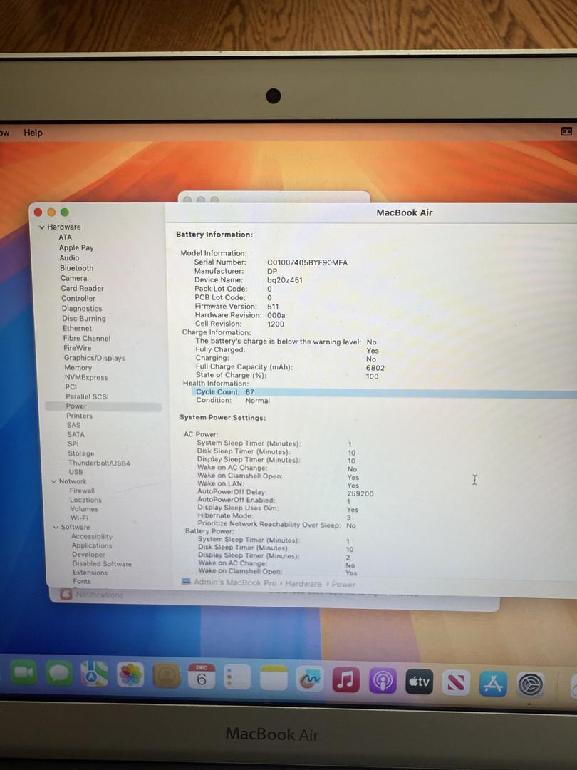This screenshot has height=770, width=577.
Task: Select the Cycle Count row
Action: [x=224, y=392]
